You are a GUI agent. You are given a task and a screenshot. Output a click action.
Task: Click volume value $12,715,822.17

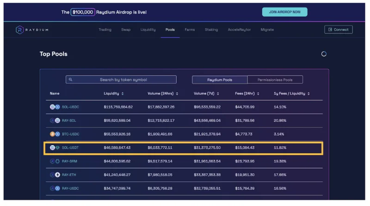[x=161, y=121]
